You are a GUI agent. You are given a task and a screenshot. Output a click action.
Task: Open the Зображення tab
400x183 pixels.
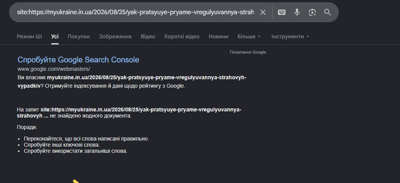click(115, 36)
